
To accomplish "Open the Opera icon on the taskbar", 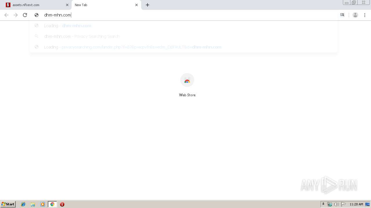I will pyautogui.click(x=62, y=204).
